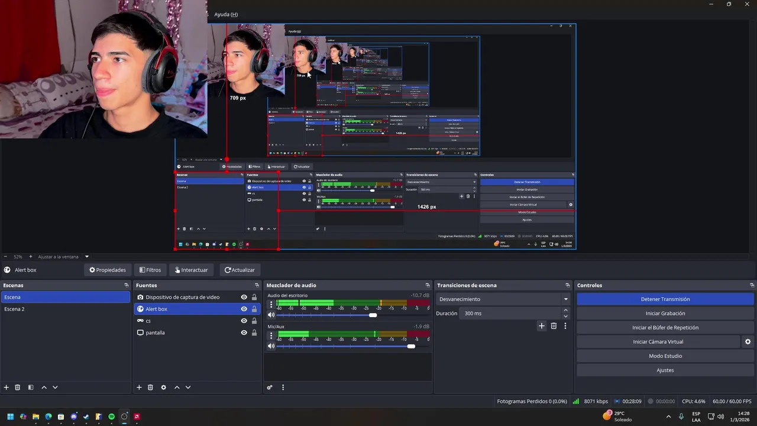
Task: Toggle lock on the pantalla source
Action: point(254,333)
